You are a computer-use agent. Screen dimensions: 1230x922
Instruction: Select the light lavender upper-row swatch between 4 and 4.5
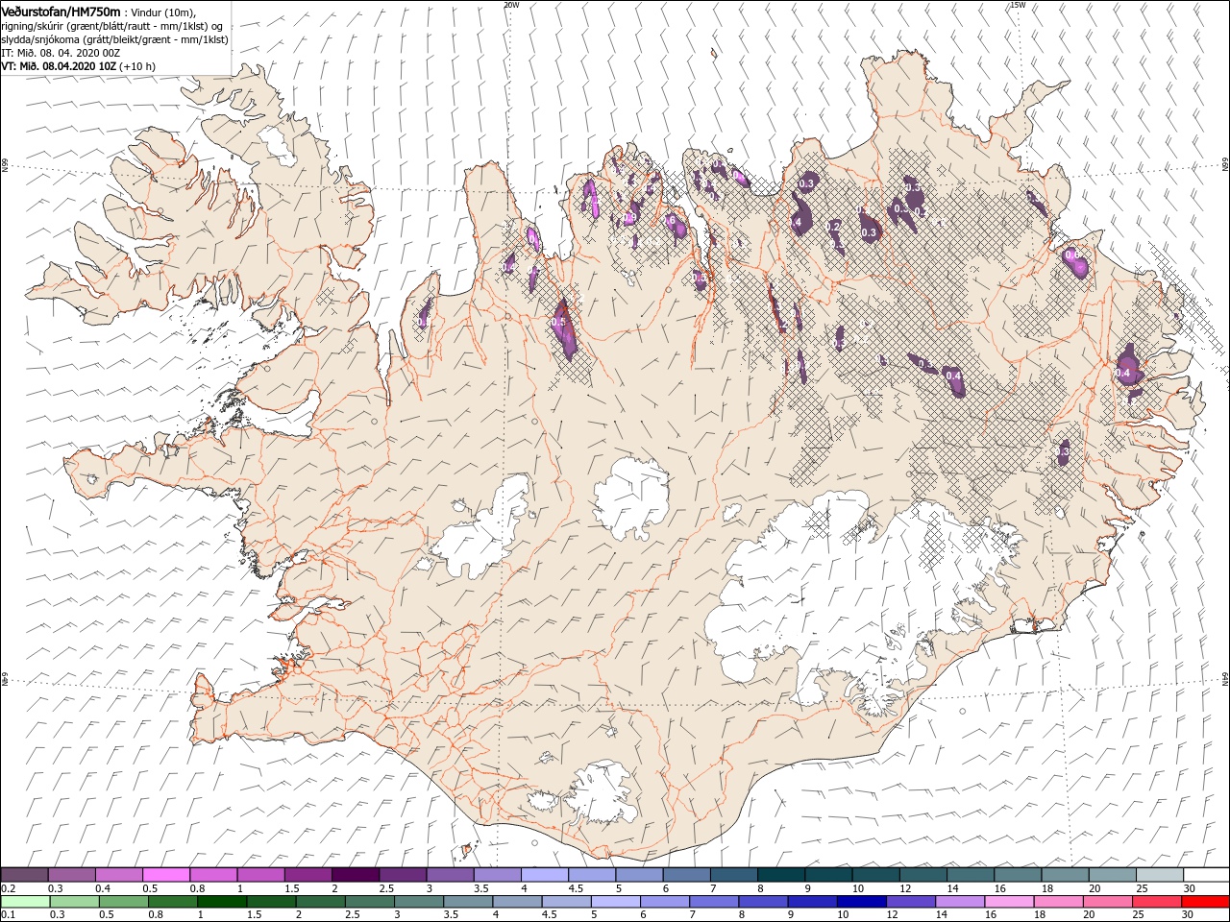click(544, 875)
